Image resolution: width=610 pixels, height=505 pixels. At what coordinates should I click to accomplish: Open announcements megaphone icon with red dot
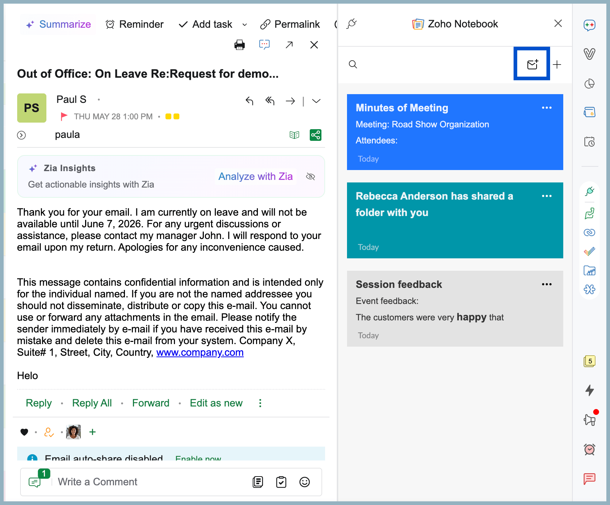(590, 419)
